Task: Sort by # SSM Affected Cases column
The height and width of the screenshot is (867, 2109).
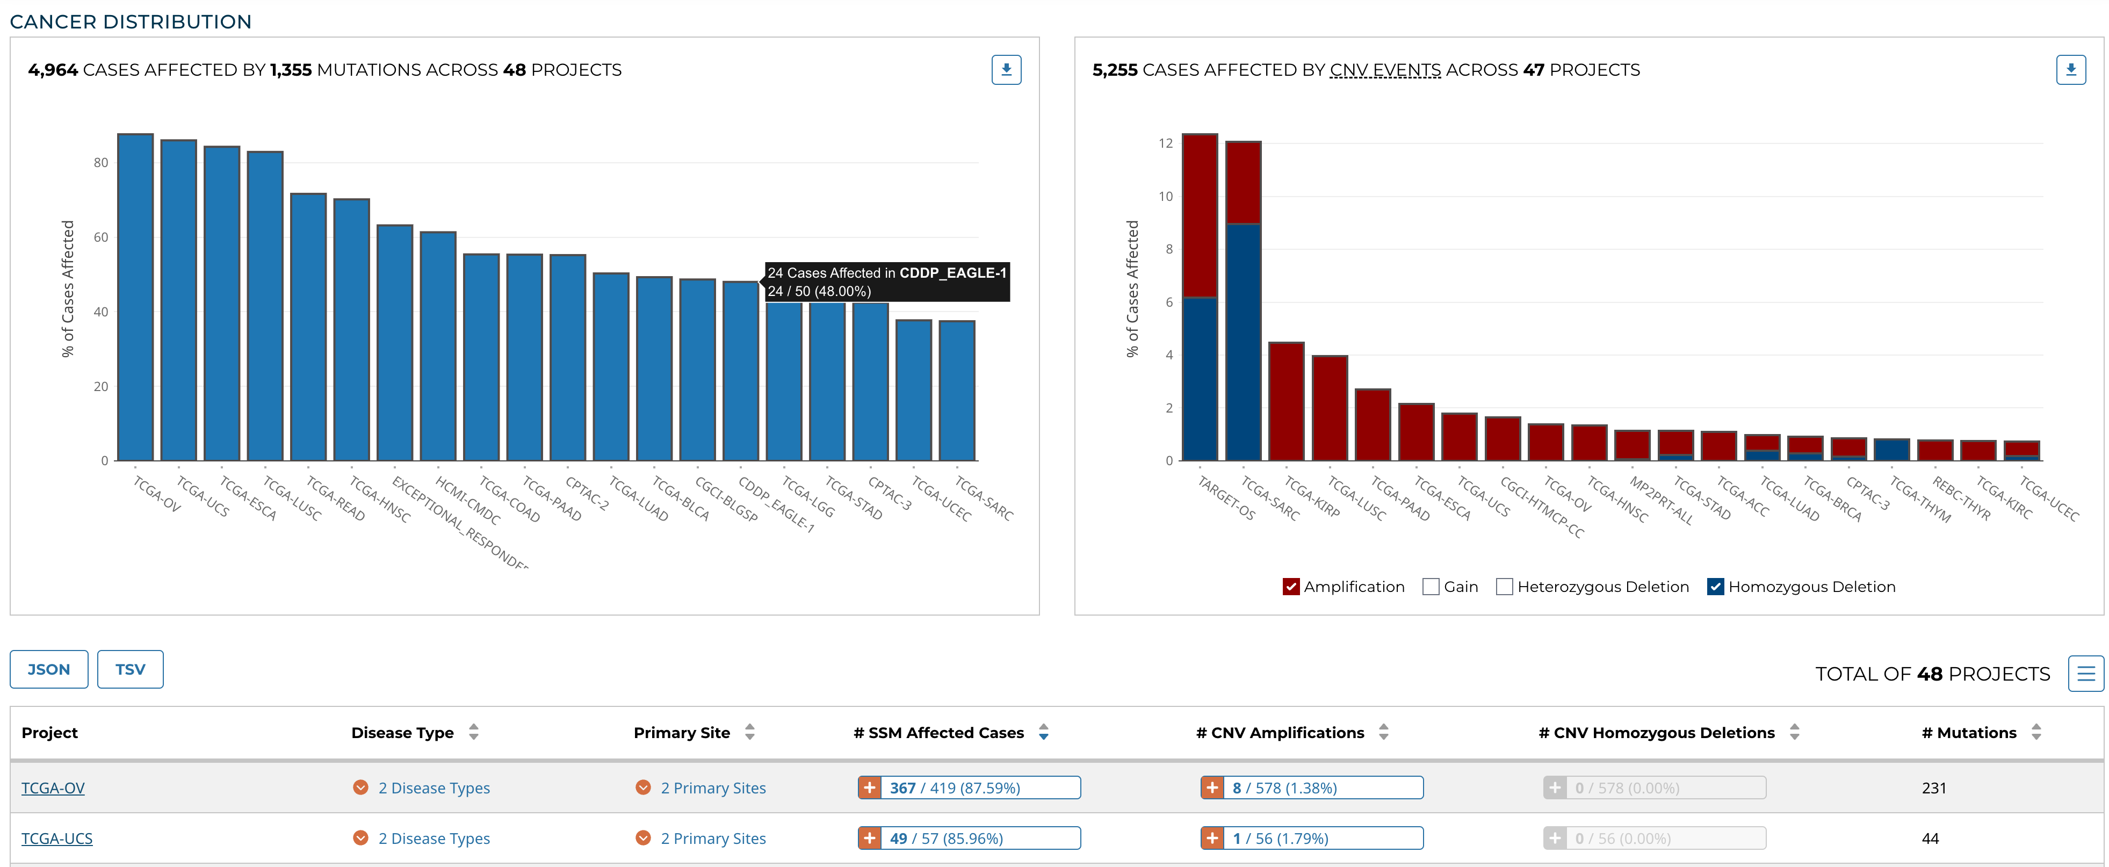Action: pos(1043,732)
